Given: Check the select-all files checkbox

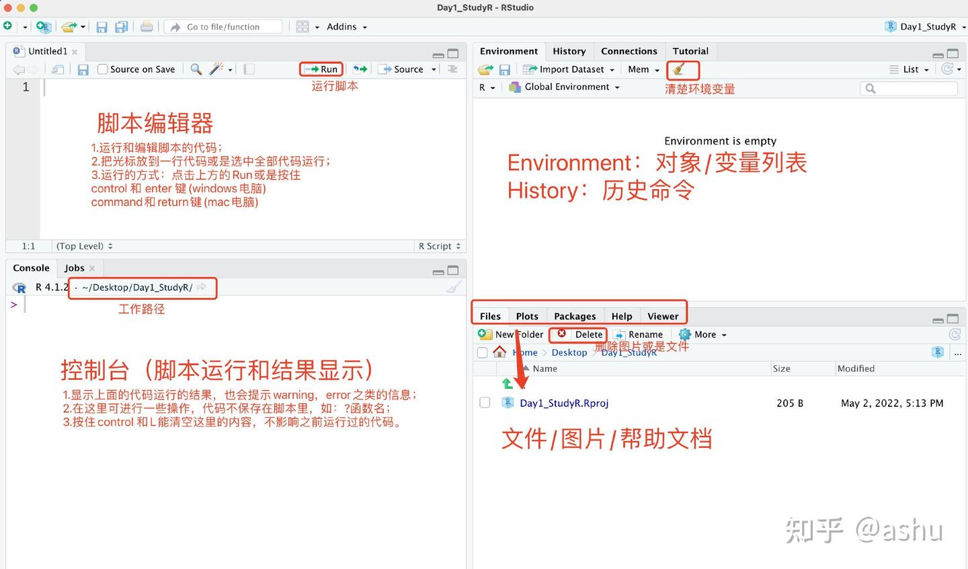Looking at the screenshot, I should pos(482,352).
